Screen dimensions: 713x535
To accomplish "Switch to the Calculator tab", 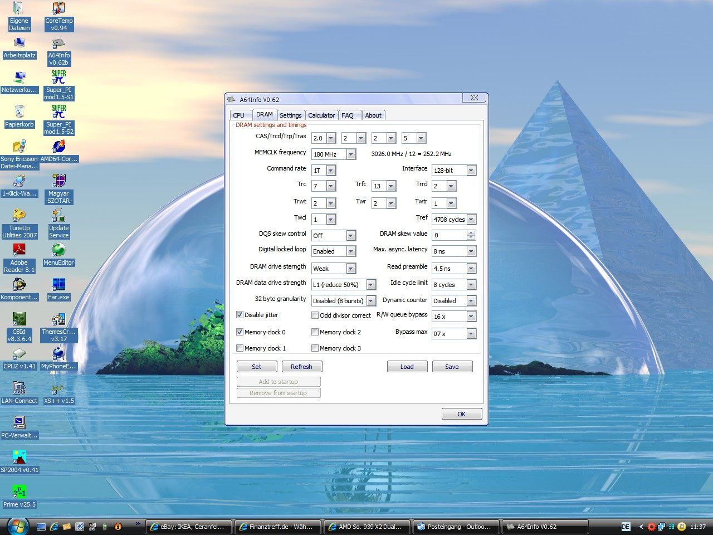I will click(x=321, y=115).
